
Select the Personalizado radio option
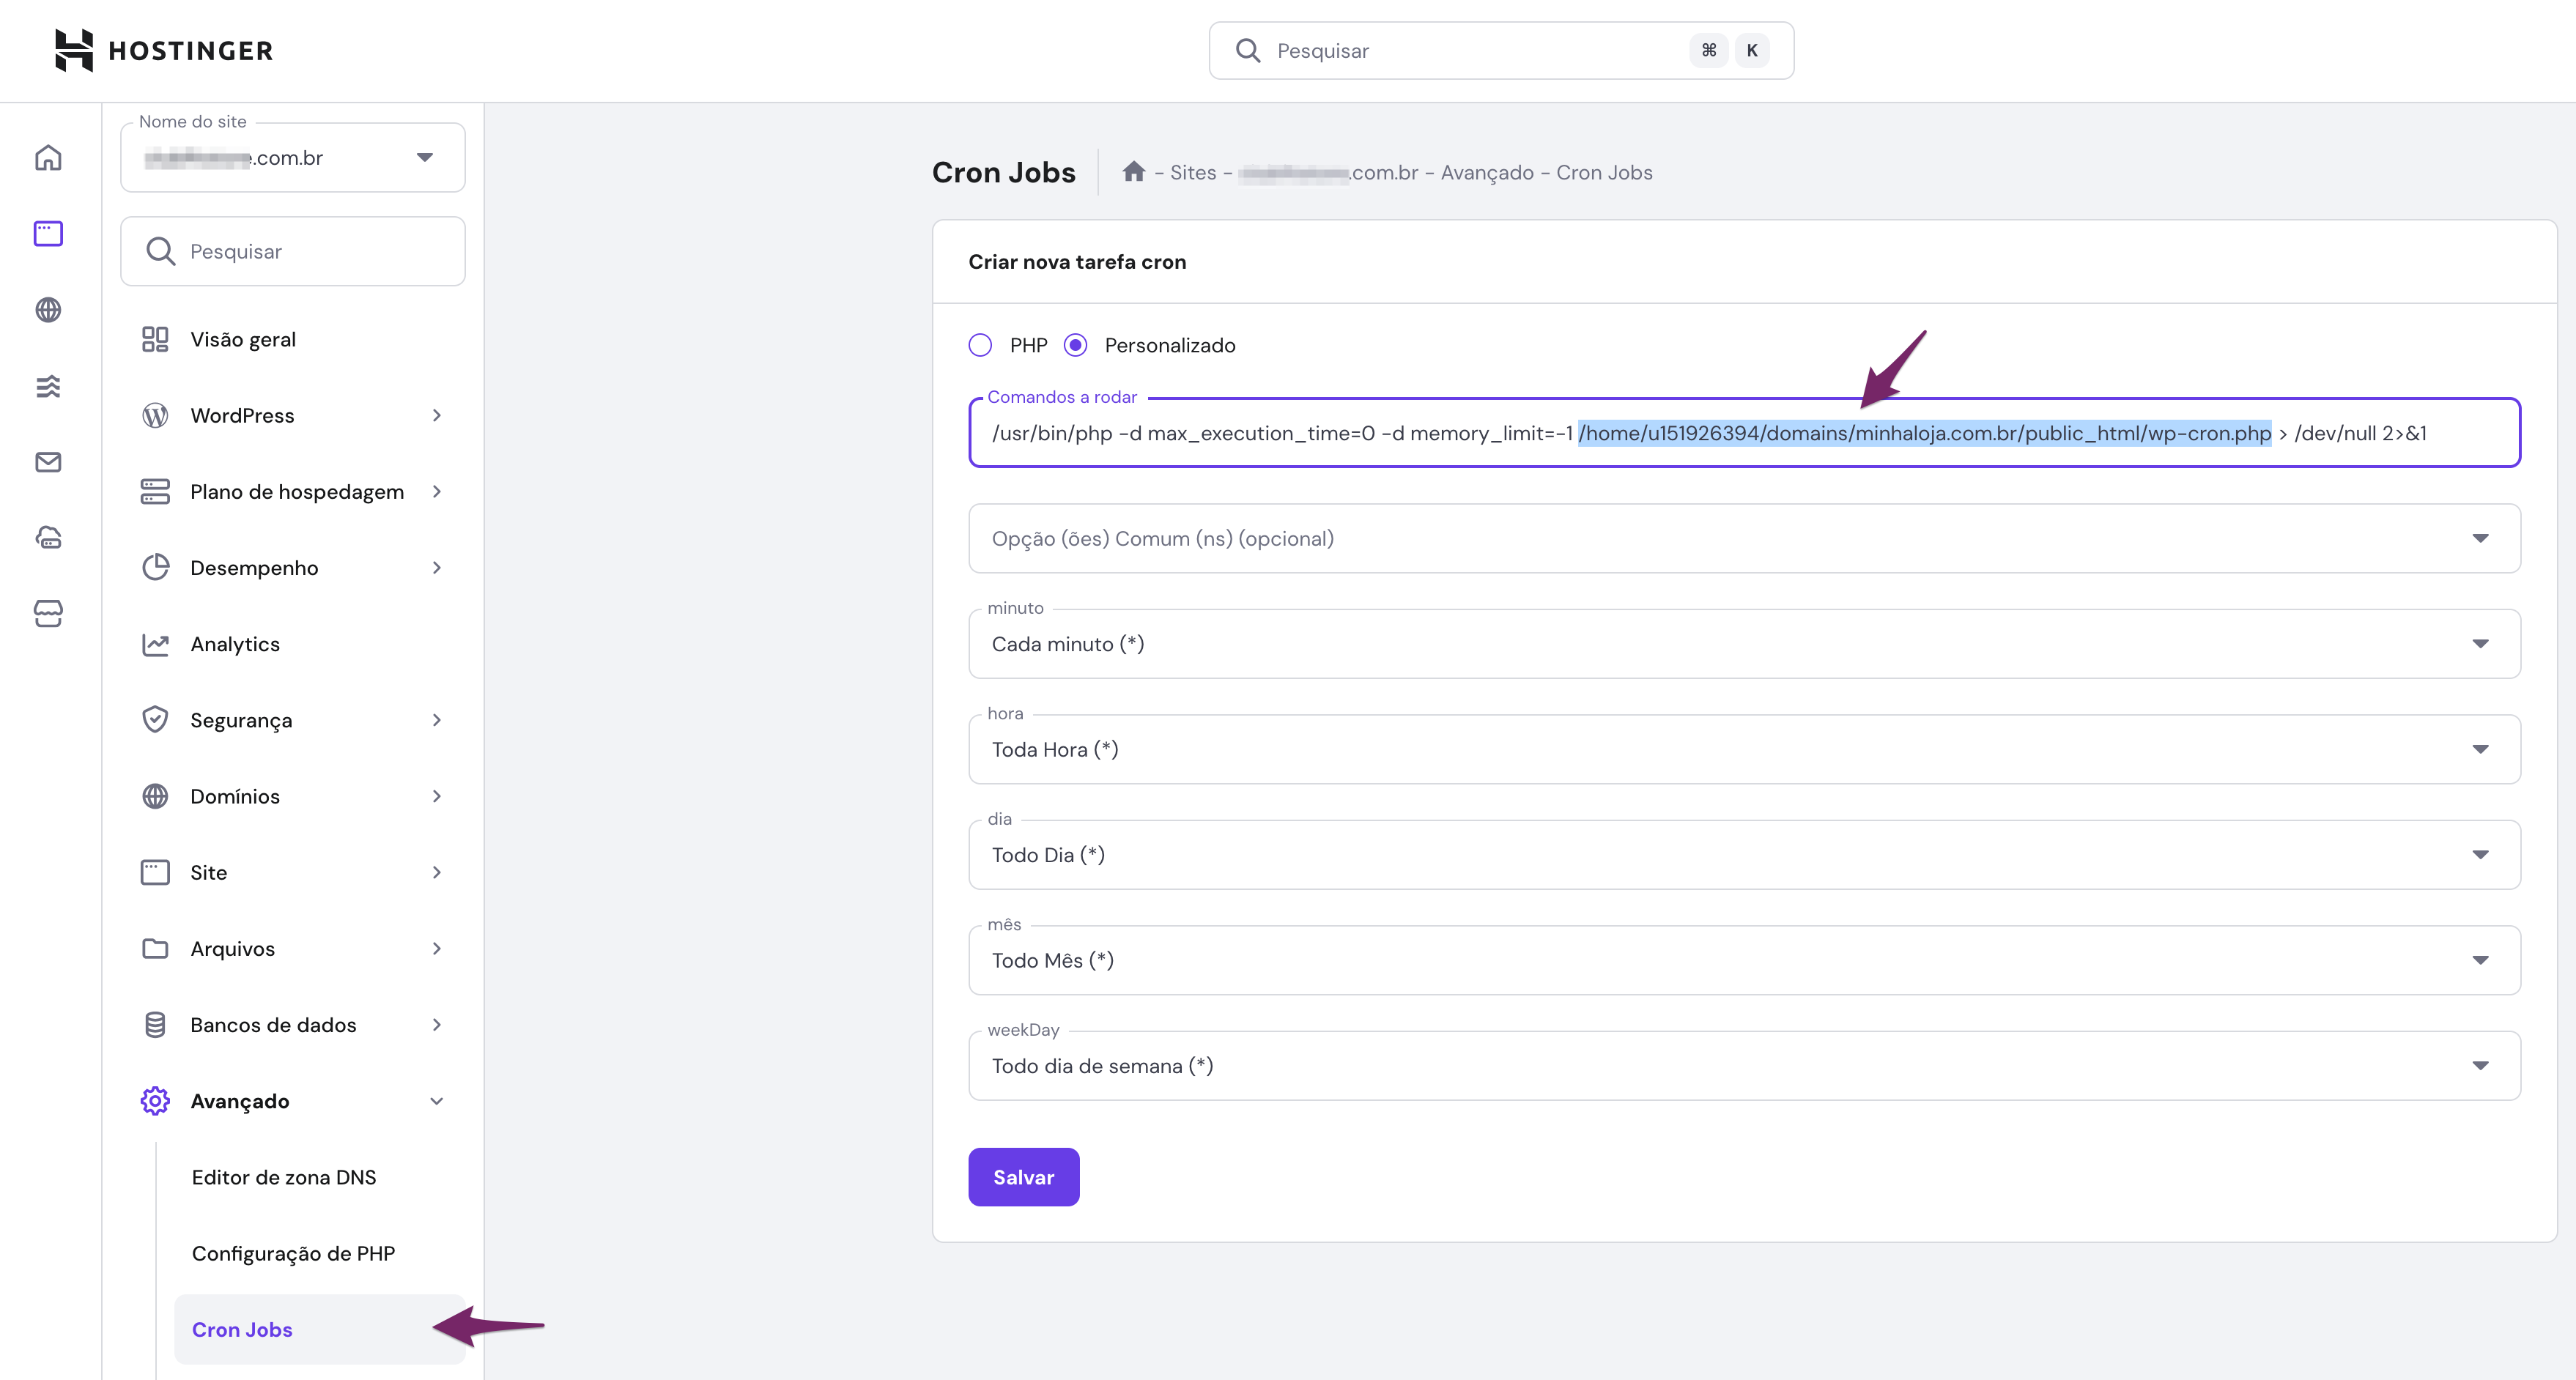click(1075, 345)
